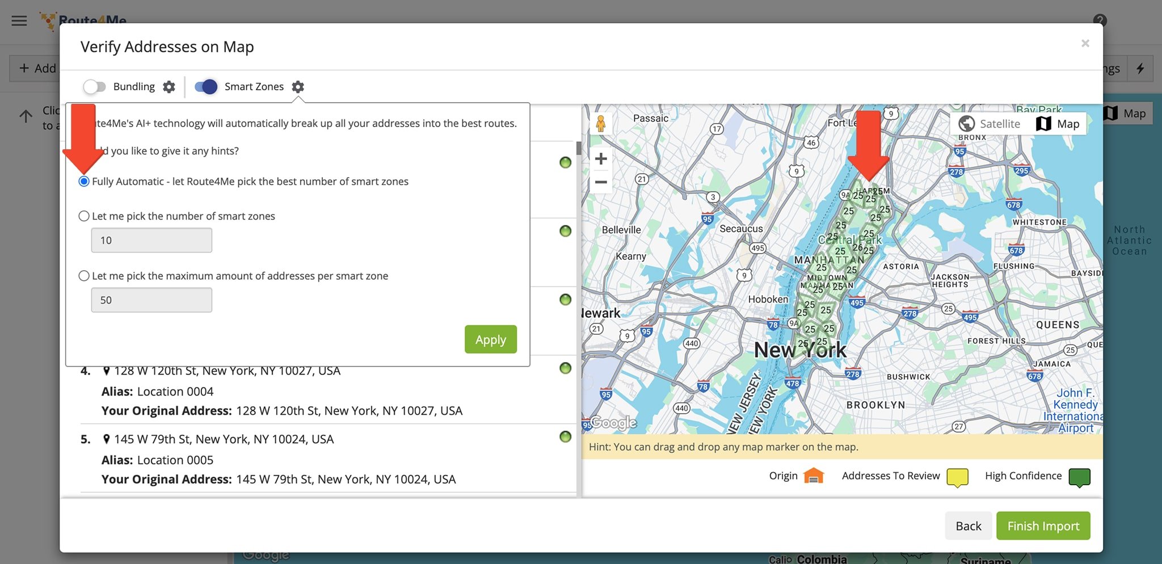This screenshot has width=1162, height=564.
Task: Apply the smart zones settings
Action: point(491,339)
